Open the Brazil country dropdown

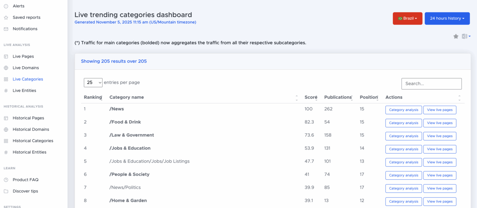coord(407,18)
